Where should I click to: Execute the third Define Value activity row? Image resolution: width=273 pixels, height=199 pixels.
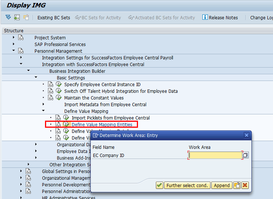[66, 138]
